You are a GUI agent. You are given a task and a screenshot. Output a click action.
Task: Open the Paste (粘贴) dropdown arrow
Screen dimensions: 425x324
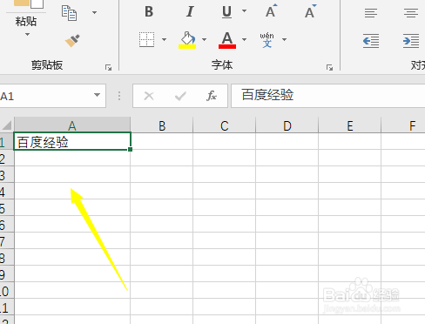(x=27, y=35)
